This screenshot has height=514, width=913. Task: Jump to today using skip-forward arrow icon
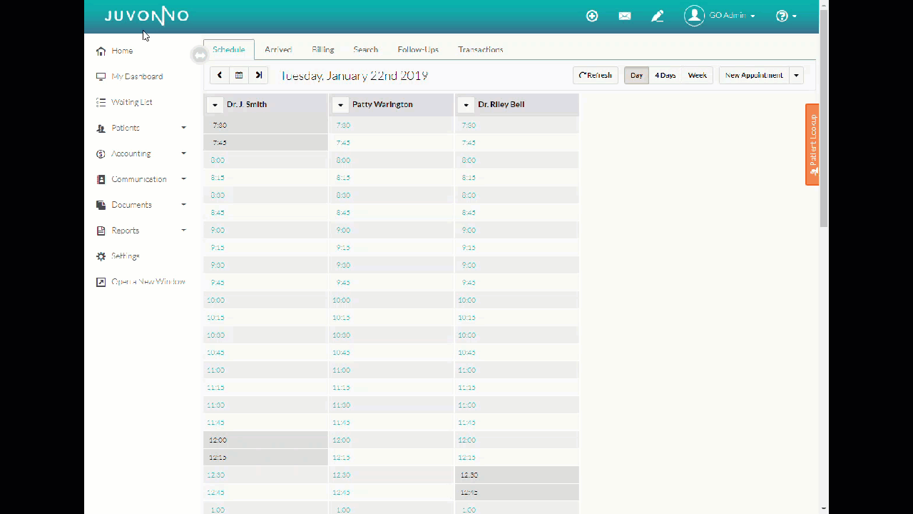point(258,75)
